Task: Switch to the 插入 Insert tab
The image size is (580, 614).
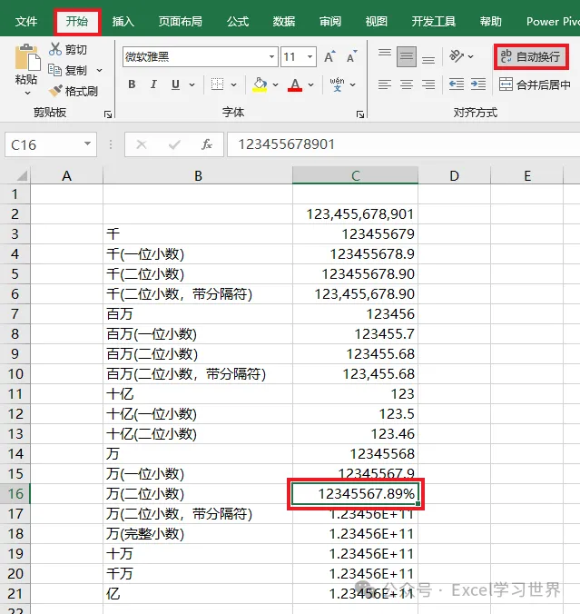Action: click(x=123, y=21)
